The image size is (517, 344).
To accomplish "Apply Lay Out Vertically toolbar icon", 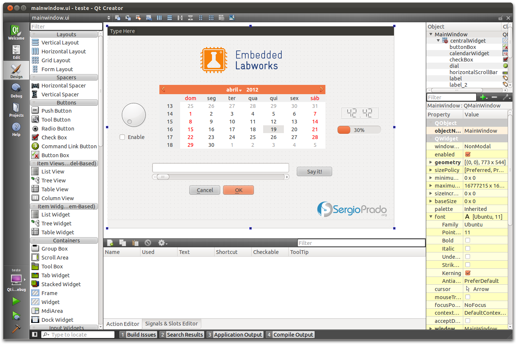I will (170, 17).
